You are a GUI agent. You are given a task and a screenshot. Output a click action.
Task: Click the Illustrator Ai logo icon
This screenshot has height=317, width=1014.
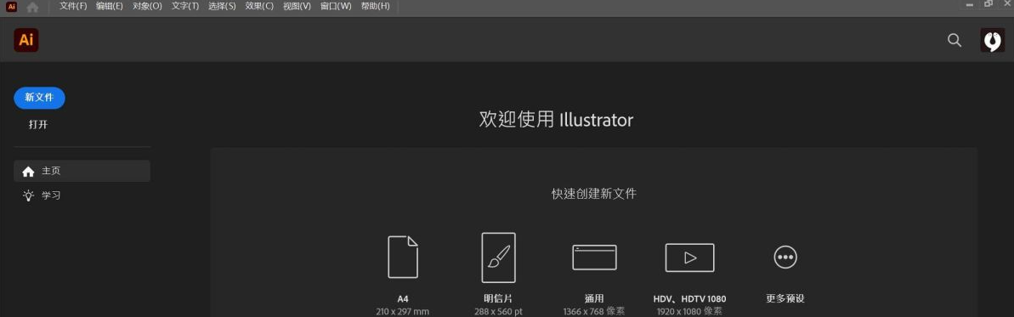click(x=25, y=40)
